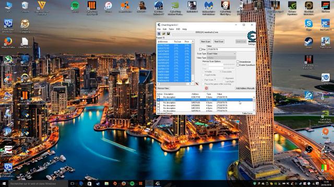334x187 pixels.
Task: Enable the Unrandomizer checkbox
Action: click(238, 62)
